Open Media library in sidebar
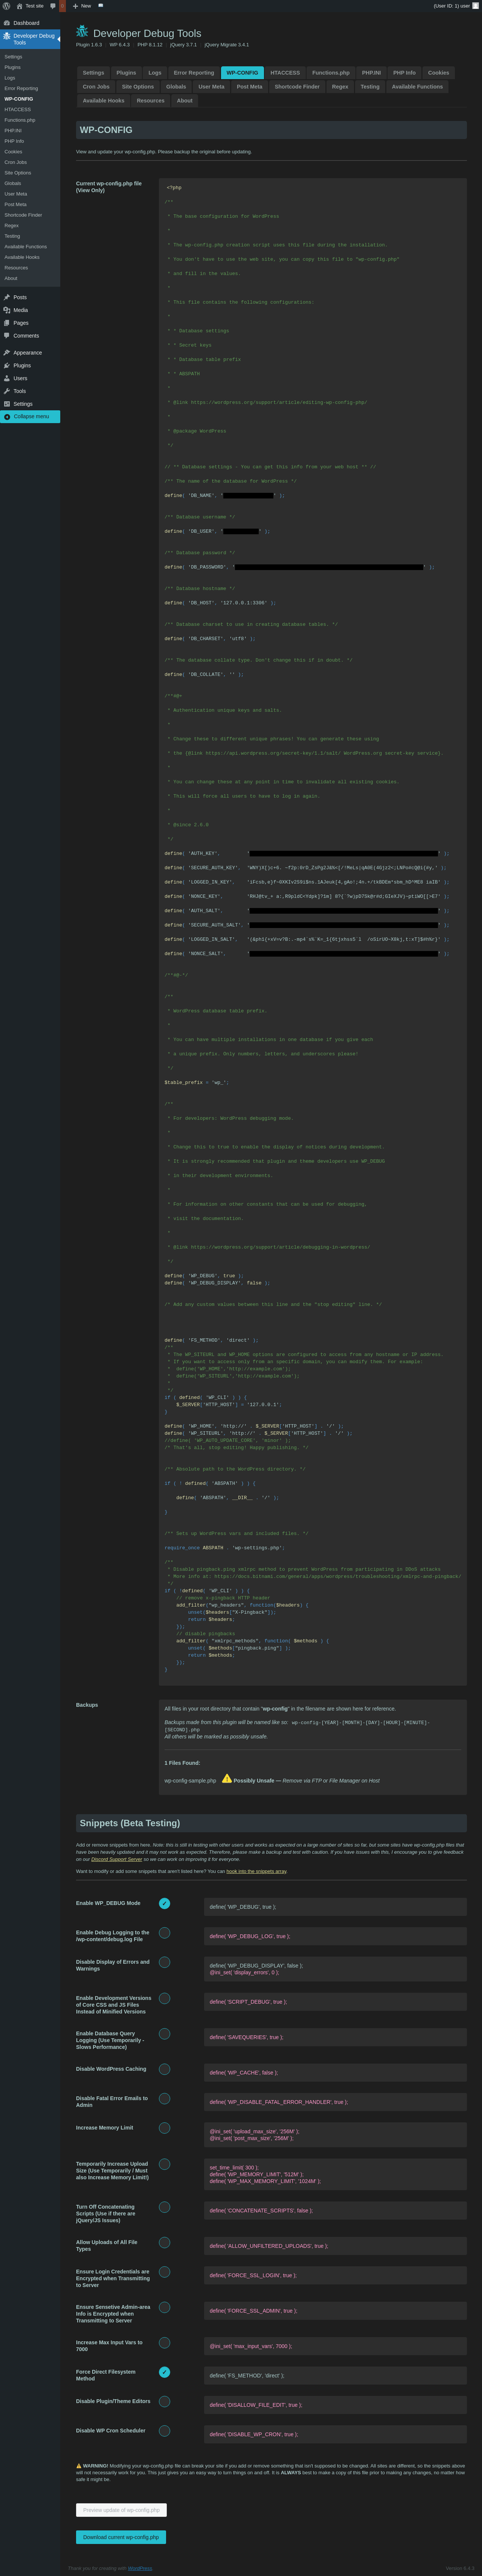 tap(30, 310)
